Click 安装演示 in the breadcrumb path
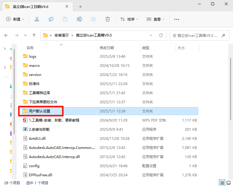Viewport: 233px width, 186px height. coord(62,35)
